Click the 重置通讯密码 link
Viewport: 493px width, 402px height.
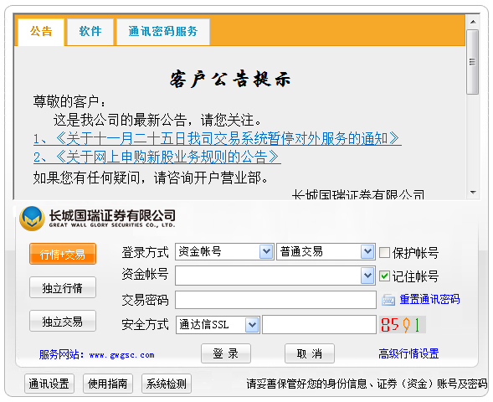click(x=429, y=299)
